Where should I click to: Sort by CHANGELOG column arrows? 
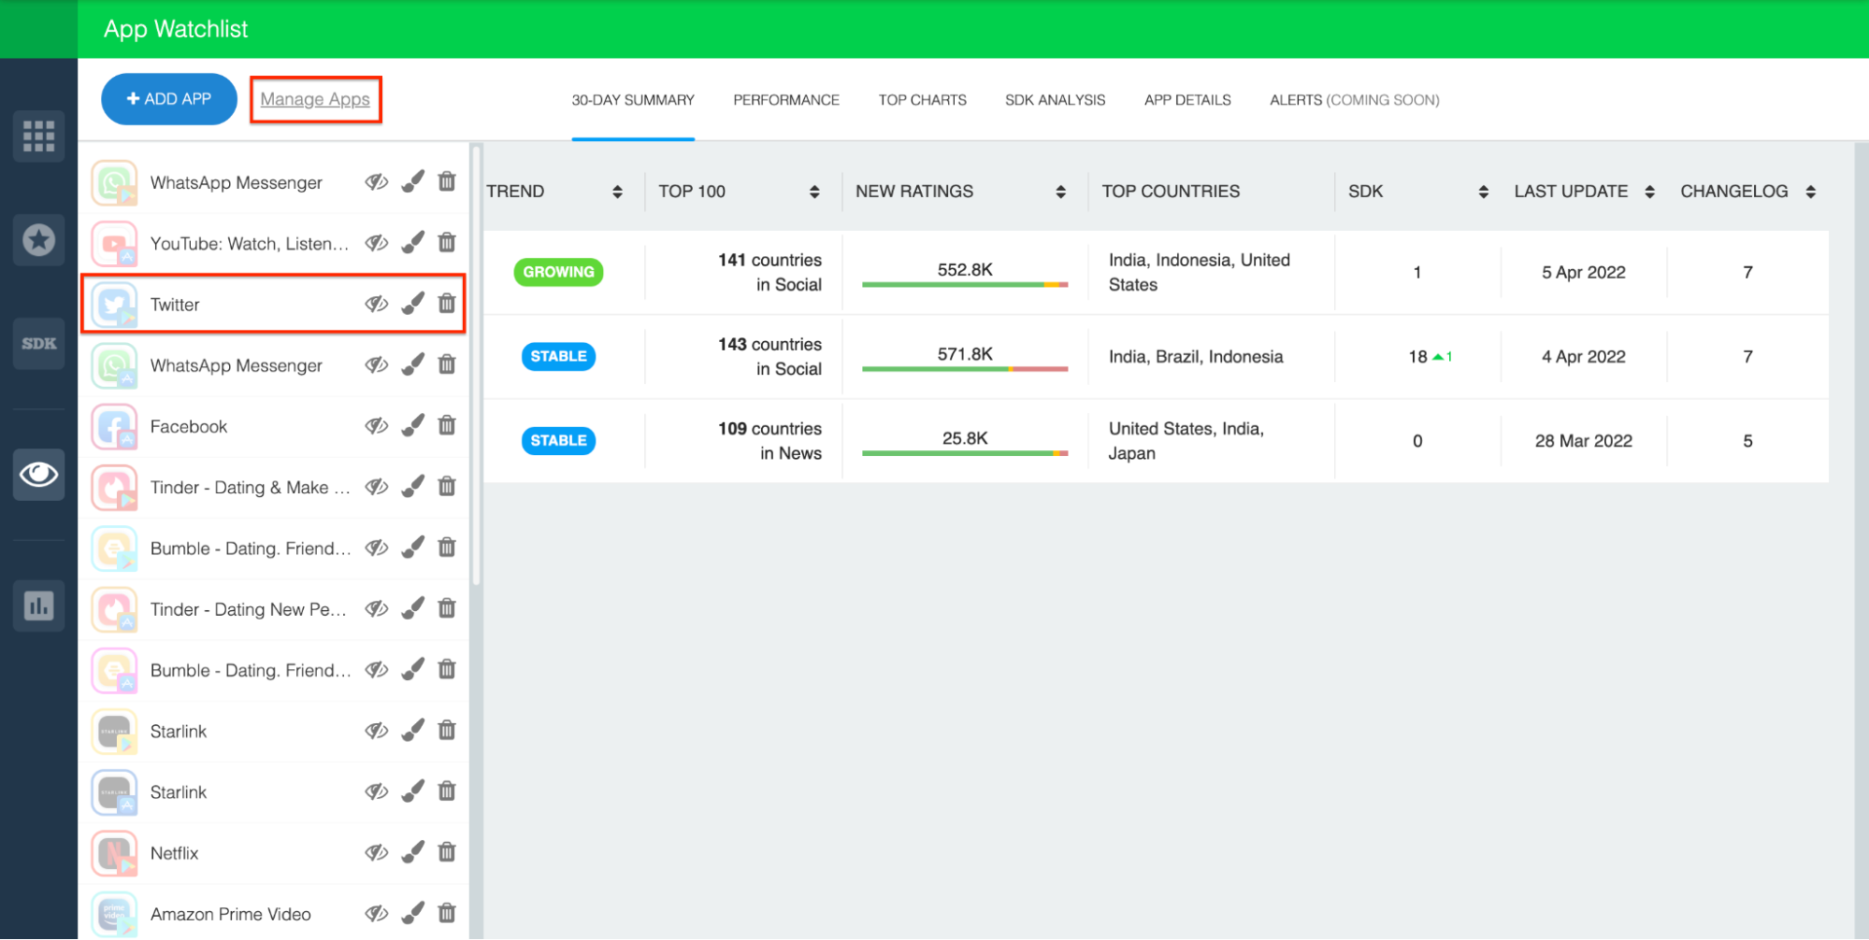tap(1810, 192)
